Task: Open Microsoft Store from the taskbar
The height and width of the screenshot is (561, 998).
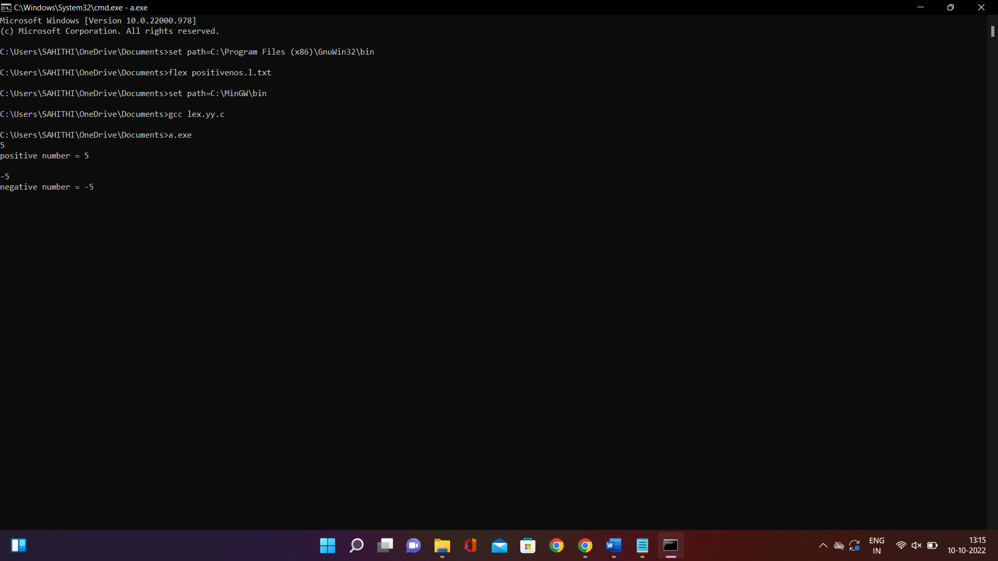Action: tap(528, 545)
